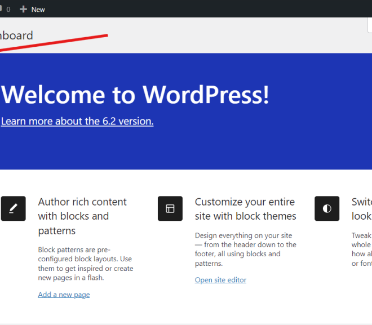372x325 pixels.
Task: Click the comments bubble icon
Action: pyautogui.click(x=1, y=9)
